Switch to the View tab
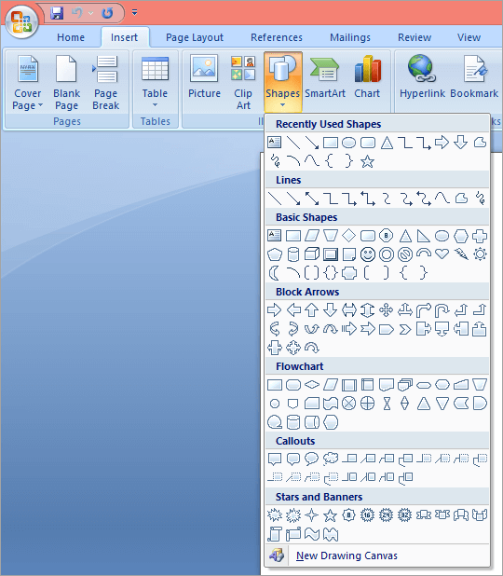Screen dimensions: 503x576 469,37
